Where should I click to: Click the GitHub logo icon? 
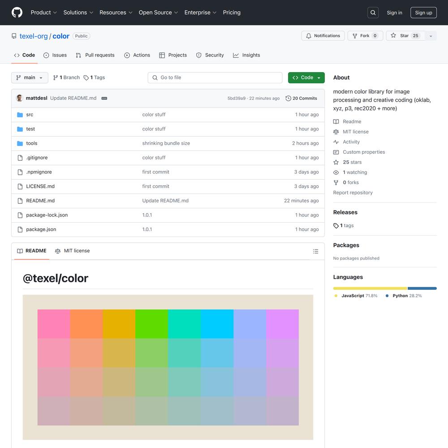(x=17, y=13)
